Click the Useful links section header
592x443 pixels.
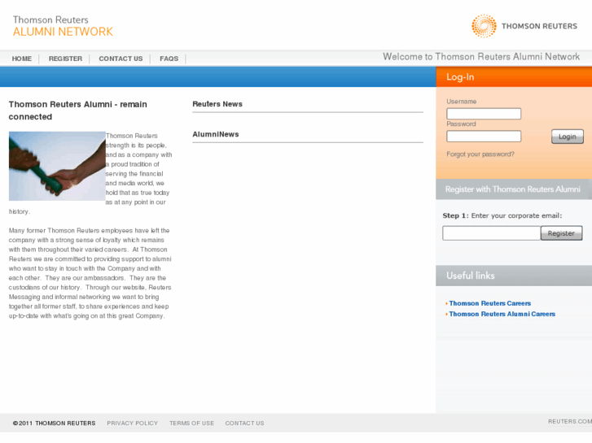pyautogui.click(x=514, y=276)
